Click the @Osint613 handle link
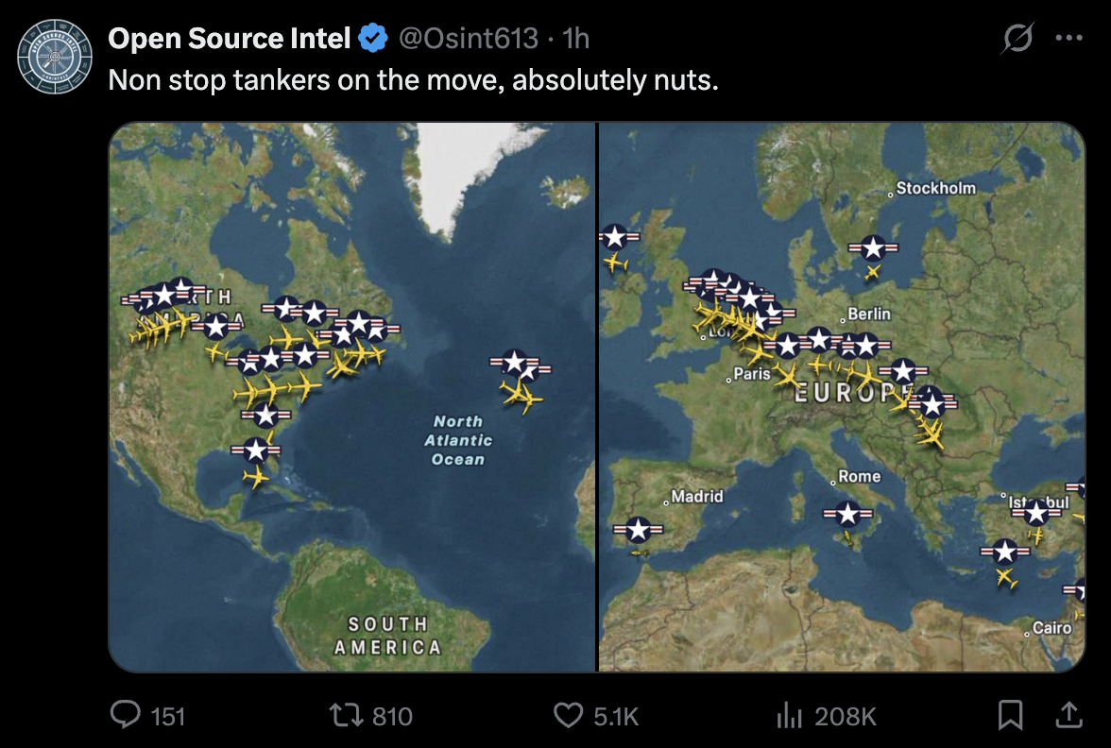 pos(469,39)
